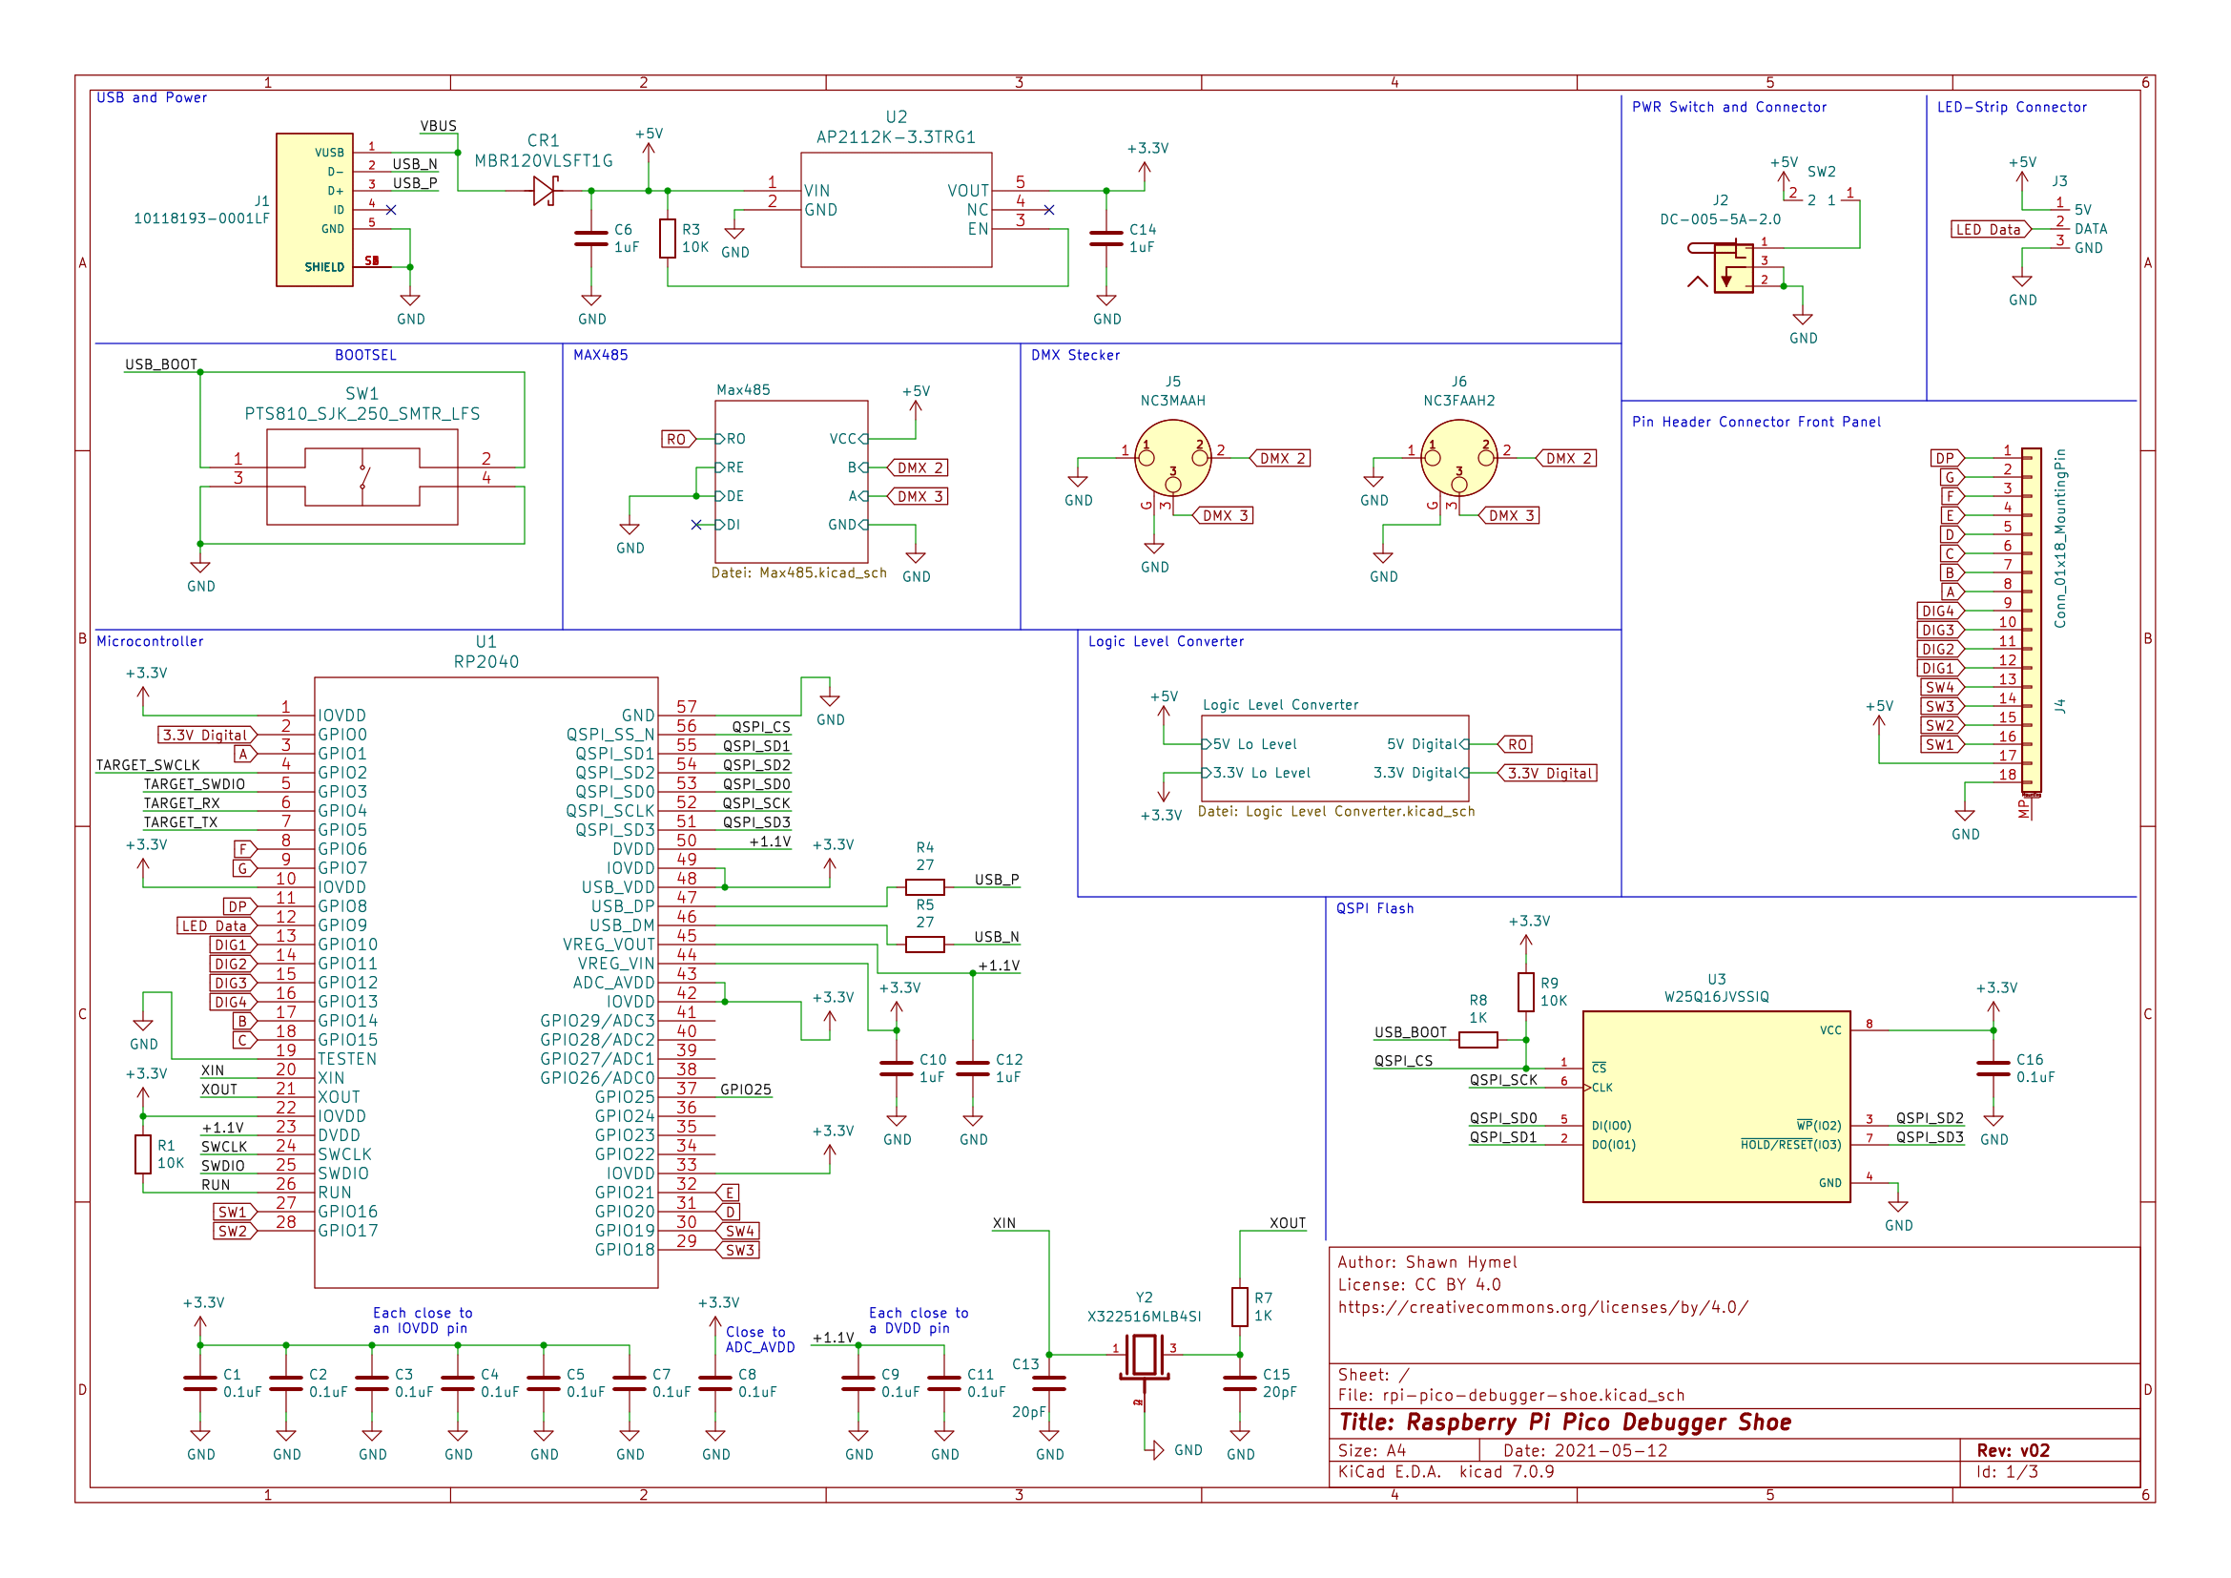Screen dimensions: 2231x1578
Task: Click the R3 10K resistor symbol
Action: pyautogui.click(x=668, y=239)
